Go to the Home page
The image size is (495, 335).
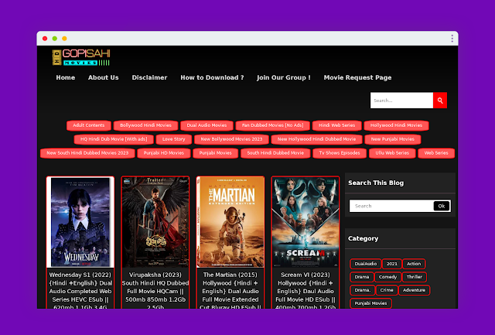65,77
